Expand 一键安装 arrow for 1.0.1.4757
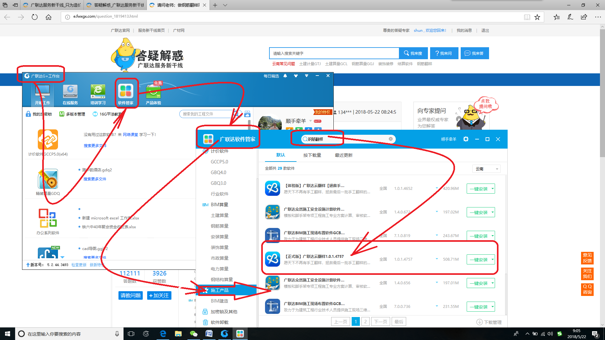Viewport: 605px width, 340px height. (x=493, y=259)
